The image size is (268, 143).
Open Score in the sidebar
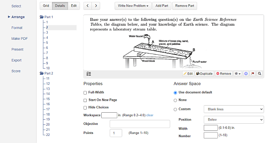(16, 71)
